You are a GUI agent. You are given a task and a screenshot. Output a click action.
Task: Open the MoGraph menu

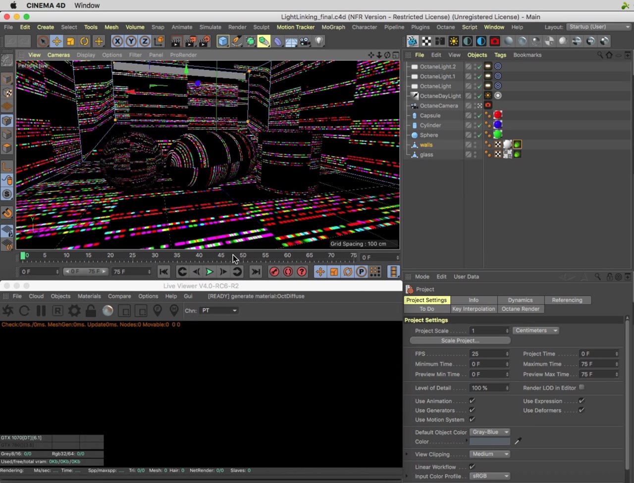[x=333, y=27]
